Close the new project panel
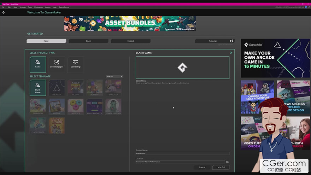311x175 pixels. pos(231,53)
